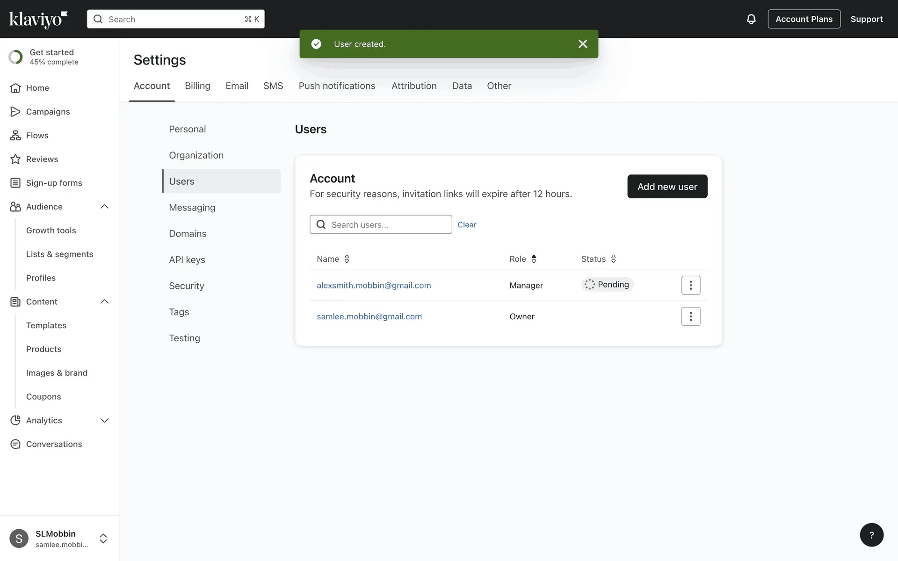Sort users by Status column
The width and height of the screenshot is (898, 561).
coord(613,259)
